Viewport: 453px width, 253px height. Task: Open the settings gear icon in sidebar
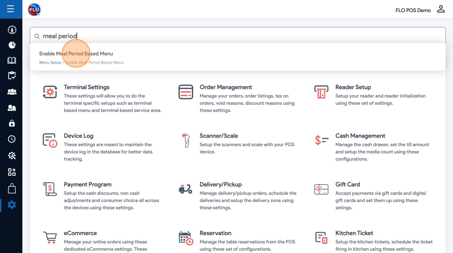[x=12, y=205]
